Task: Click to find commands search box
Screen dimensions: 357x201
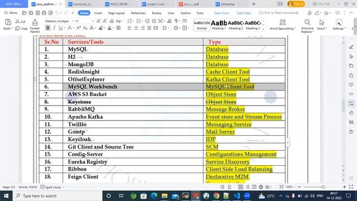Action: click(x=278, y=13)
